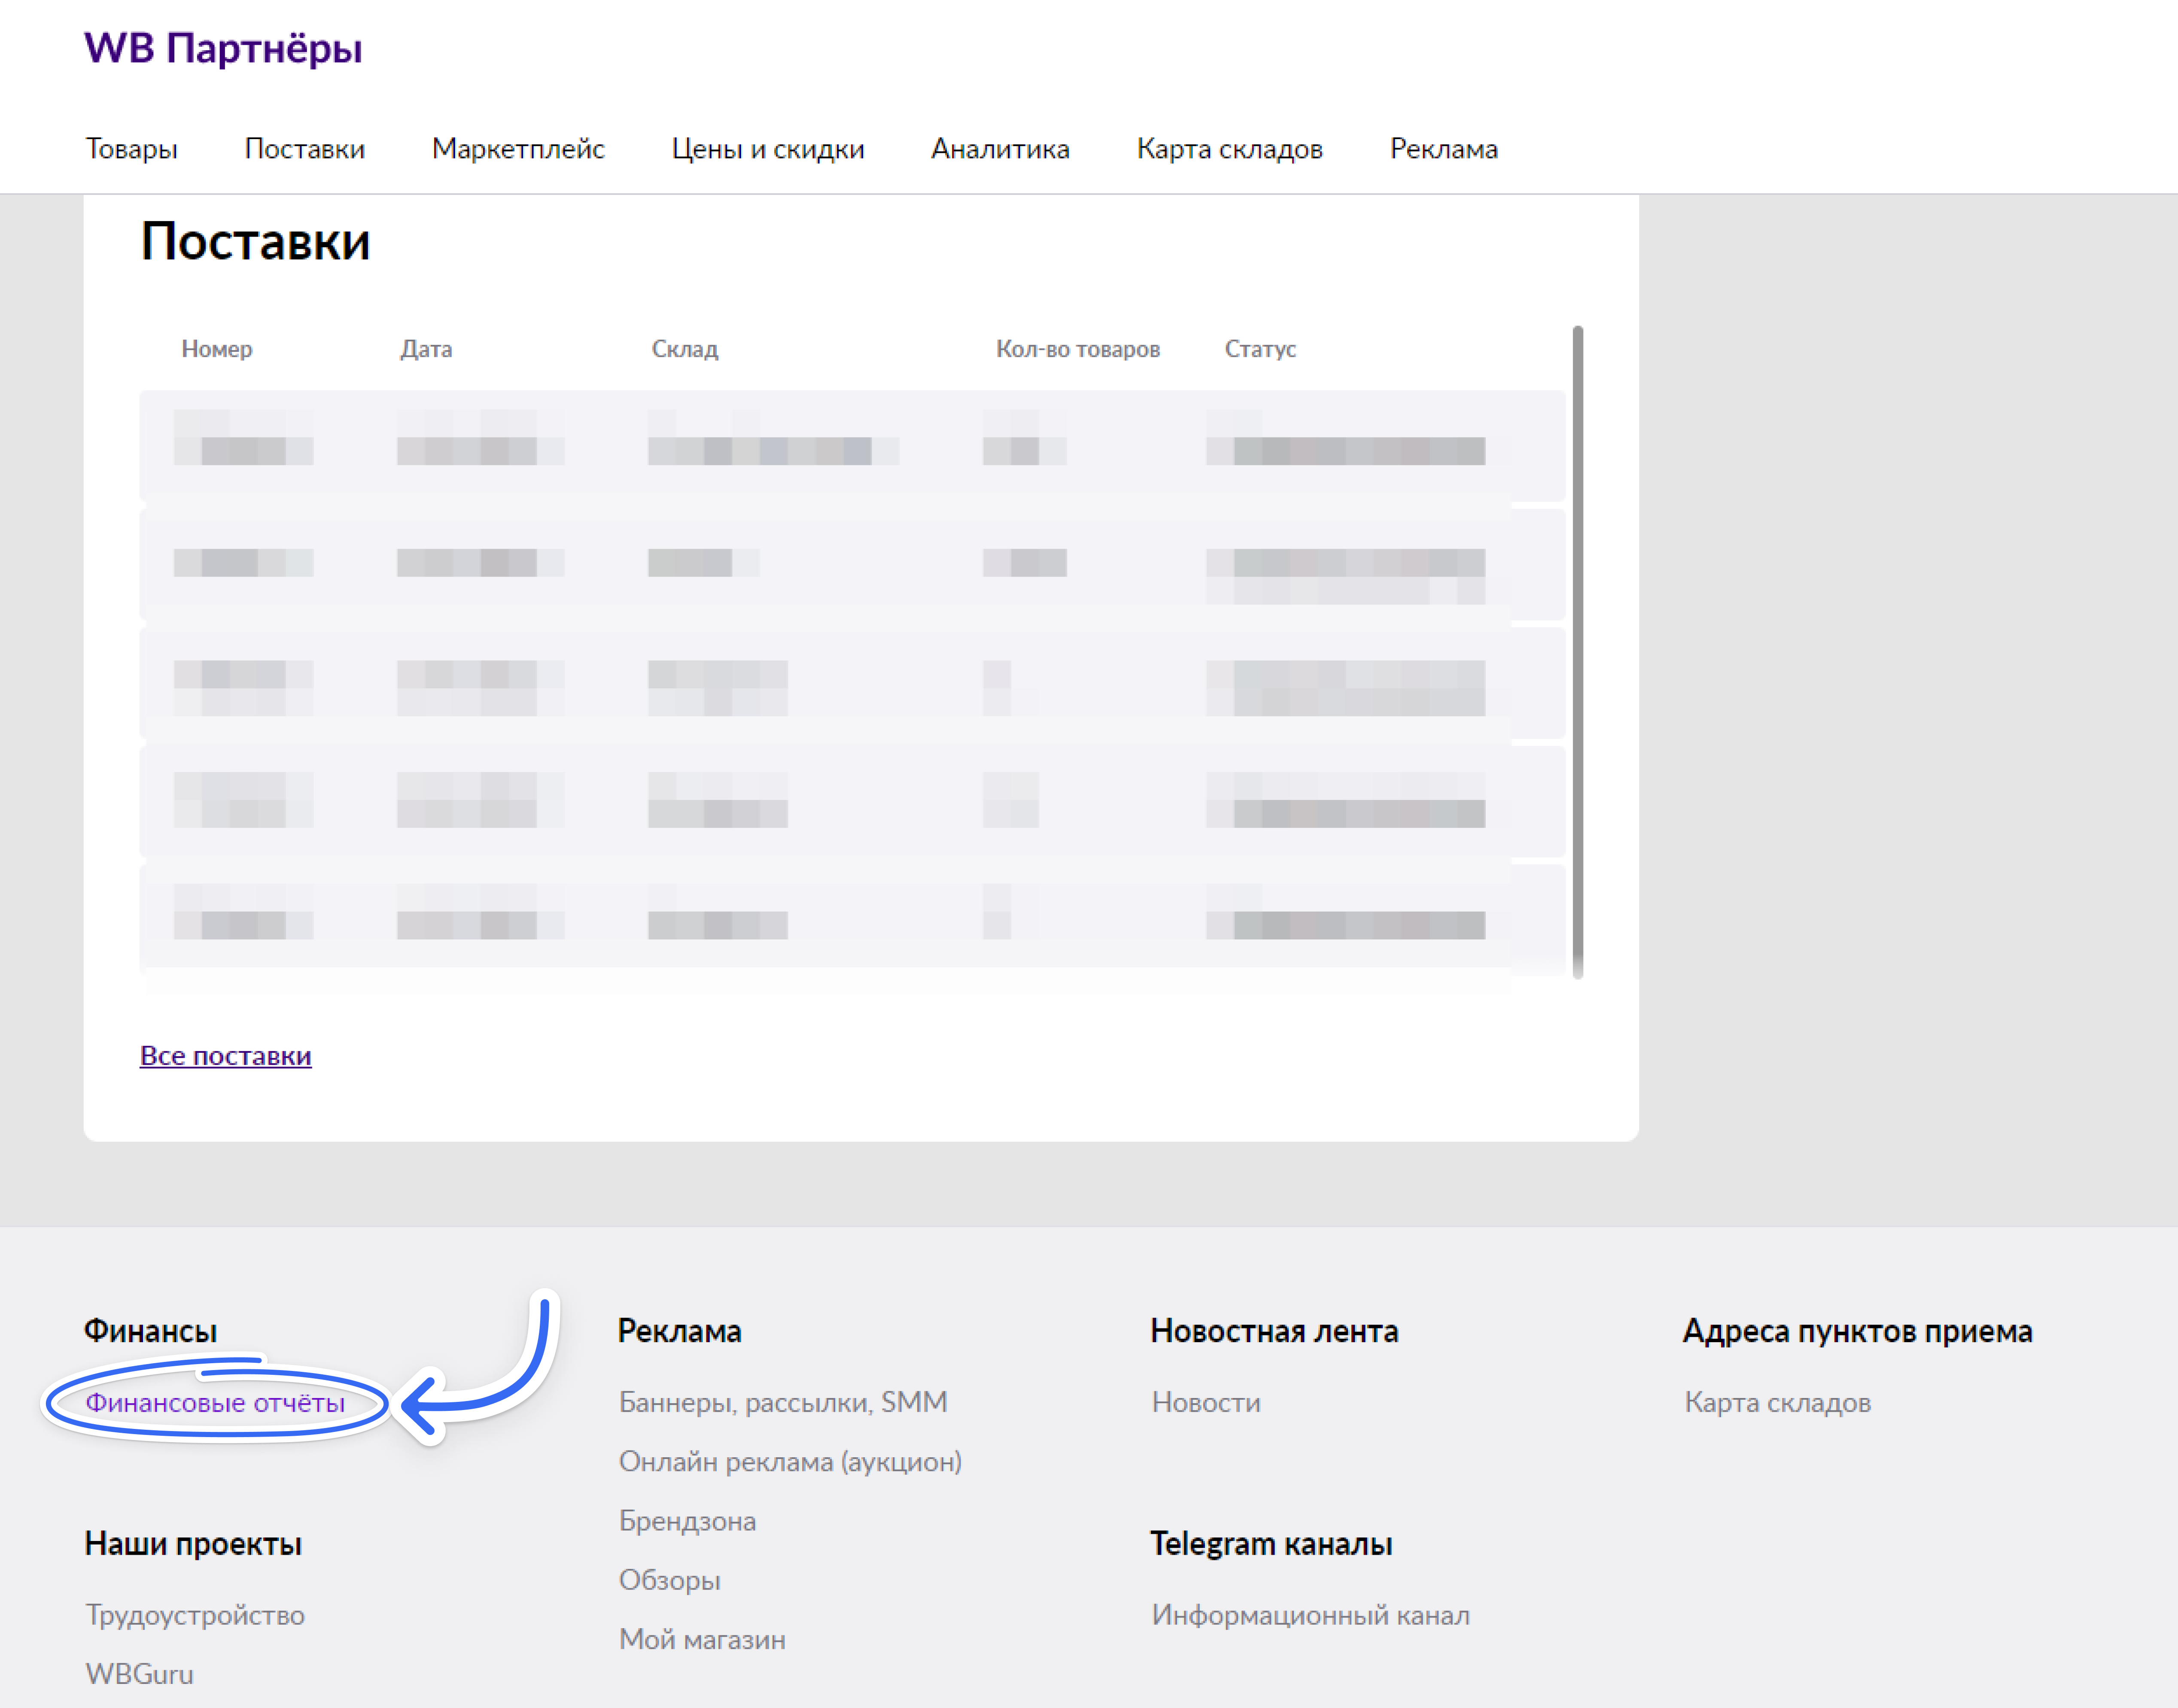Open Реклама in the top navigation
This screenshot has height=1708, width=2178.
1444,149
